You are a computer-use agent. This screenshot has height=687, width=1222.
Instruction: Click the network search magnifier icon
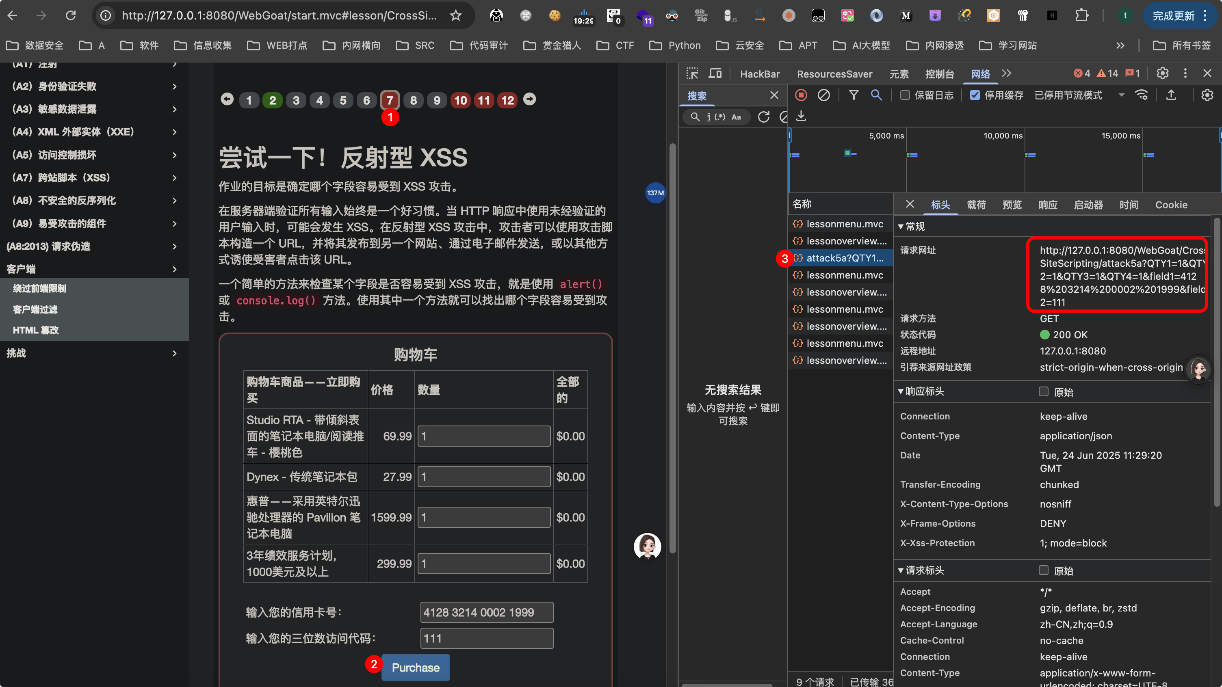876,95
